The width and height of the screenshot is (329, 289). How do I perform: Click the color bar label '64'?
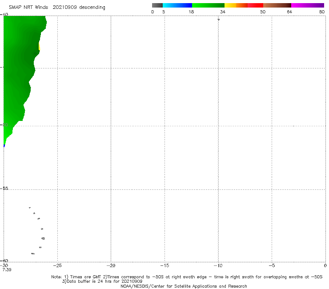click(x=289, y=12)
